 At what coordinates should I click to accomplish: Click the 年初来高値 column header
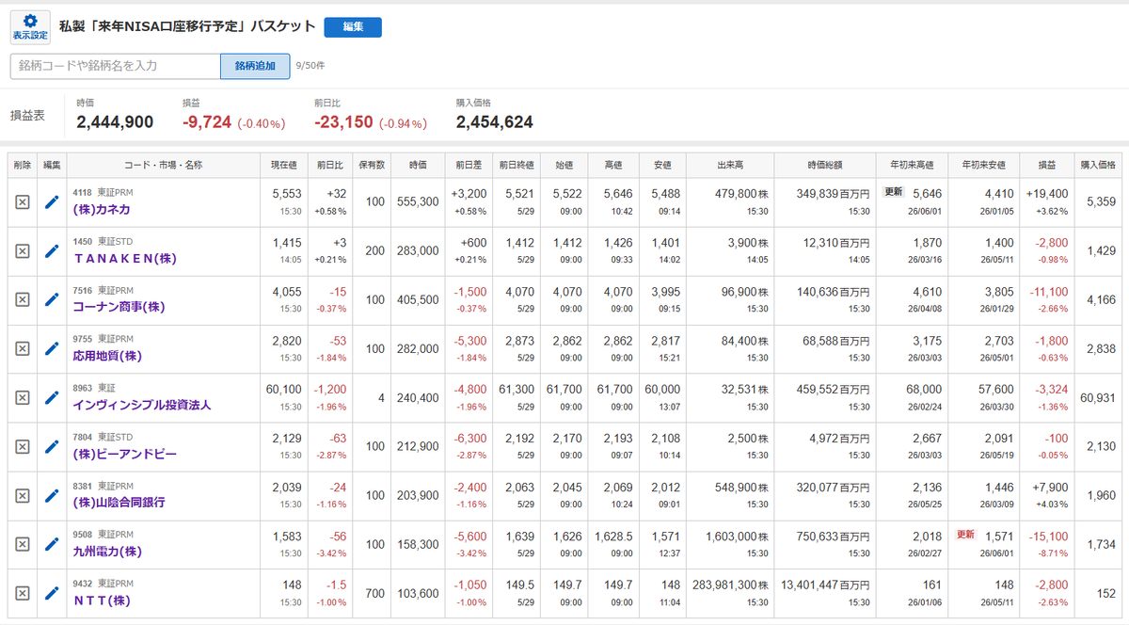913,165
